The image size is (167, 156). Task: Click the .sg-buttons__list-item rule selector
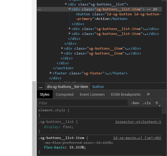61,138
